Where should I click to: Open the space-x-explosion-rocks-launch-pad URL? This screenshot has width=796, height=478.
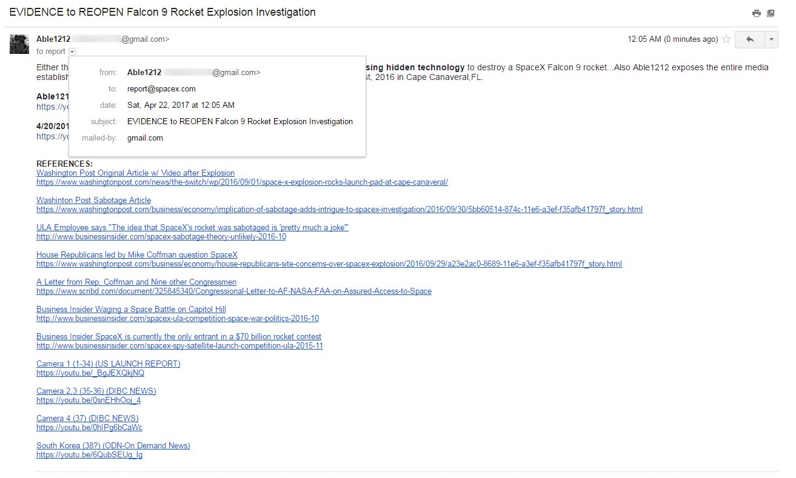click(x=242, y=182)
